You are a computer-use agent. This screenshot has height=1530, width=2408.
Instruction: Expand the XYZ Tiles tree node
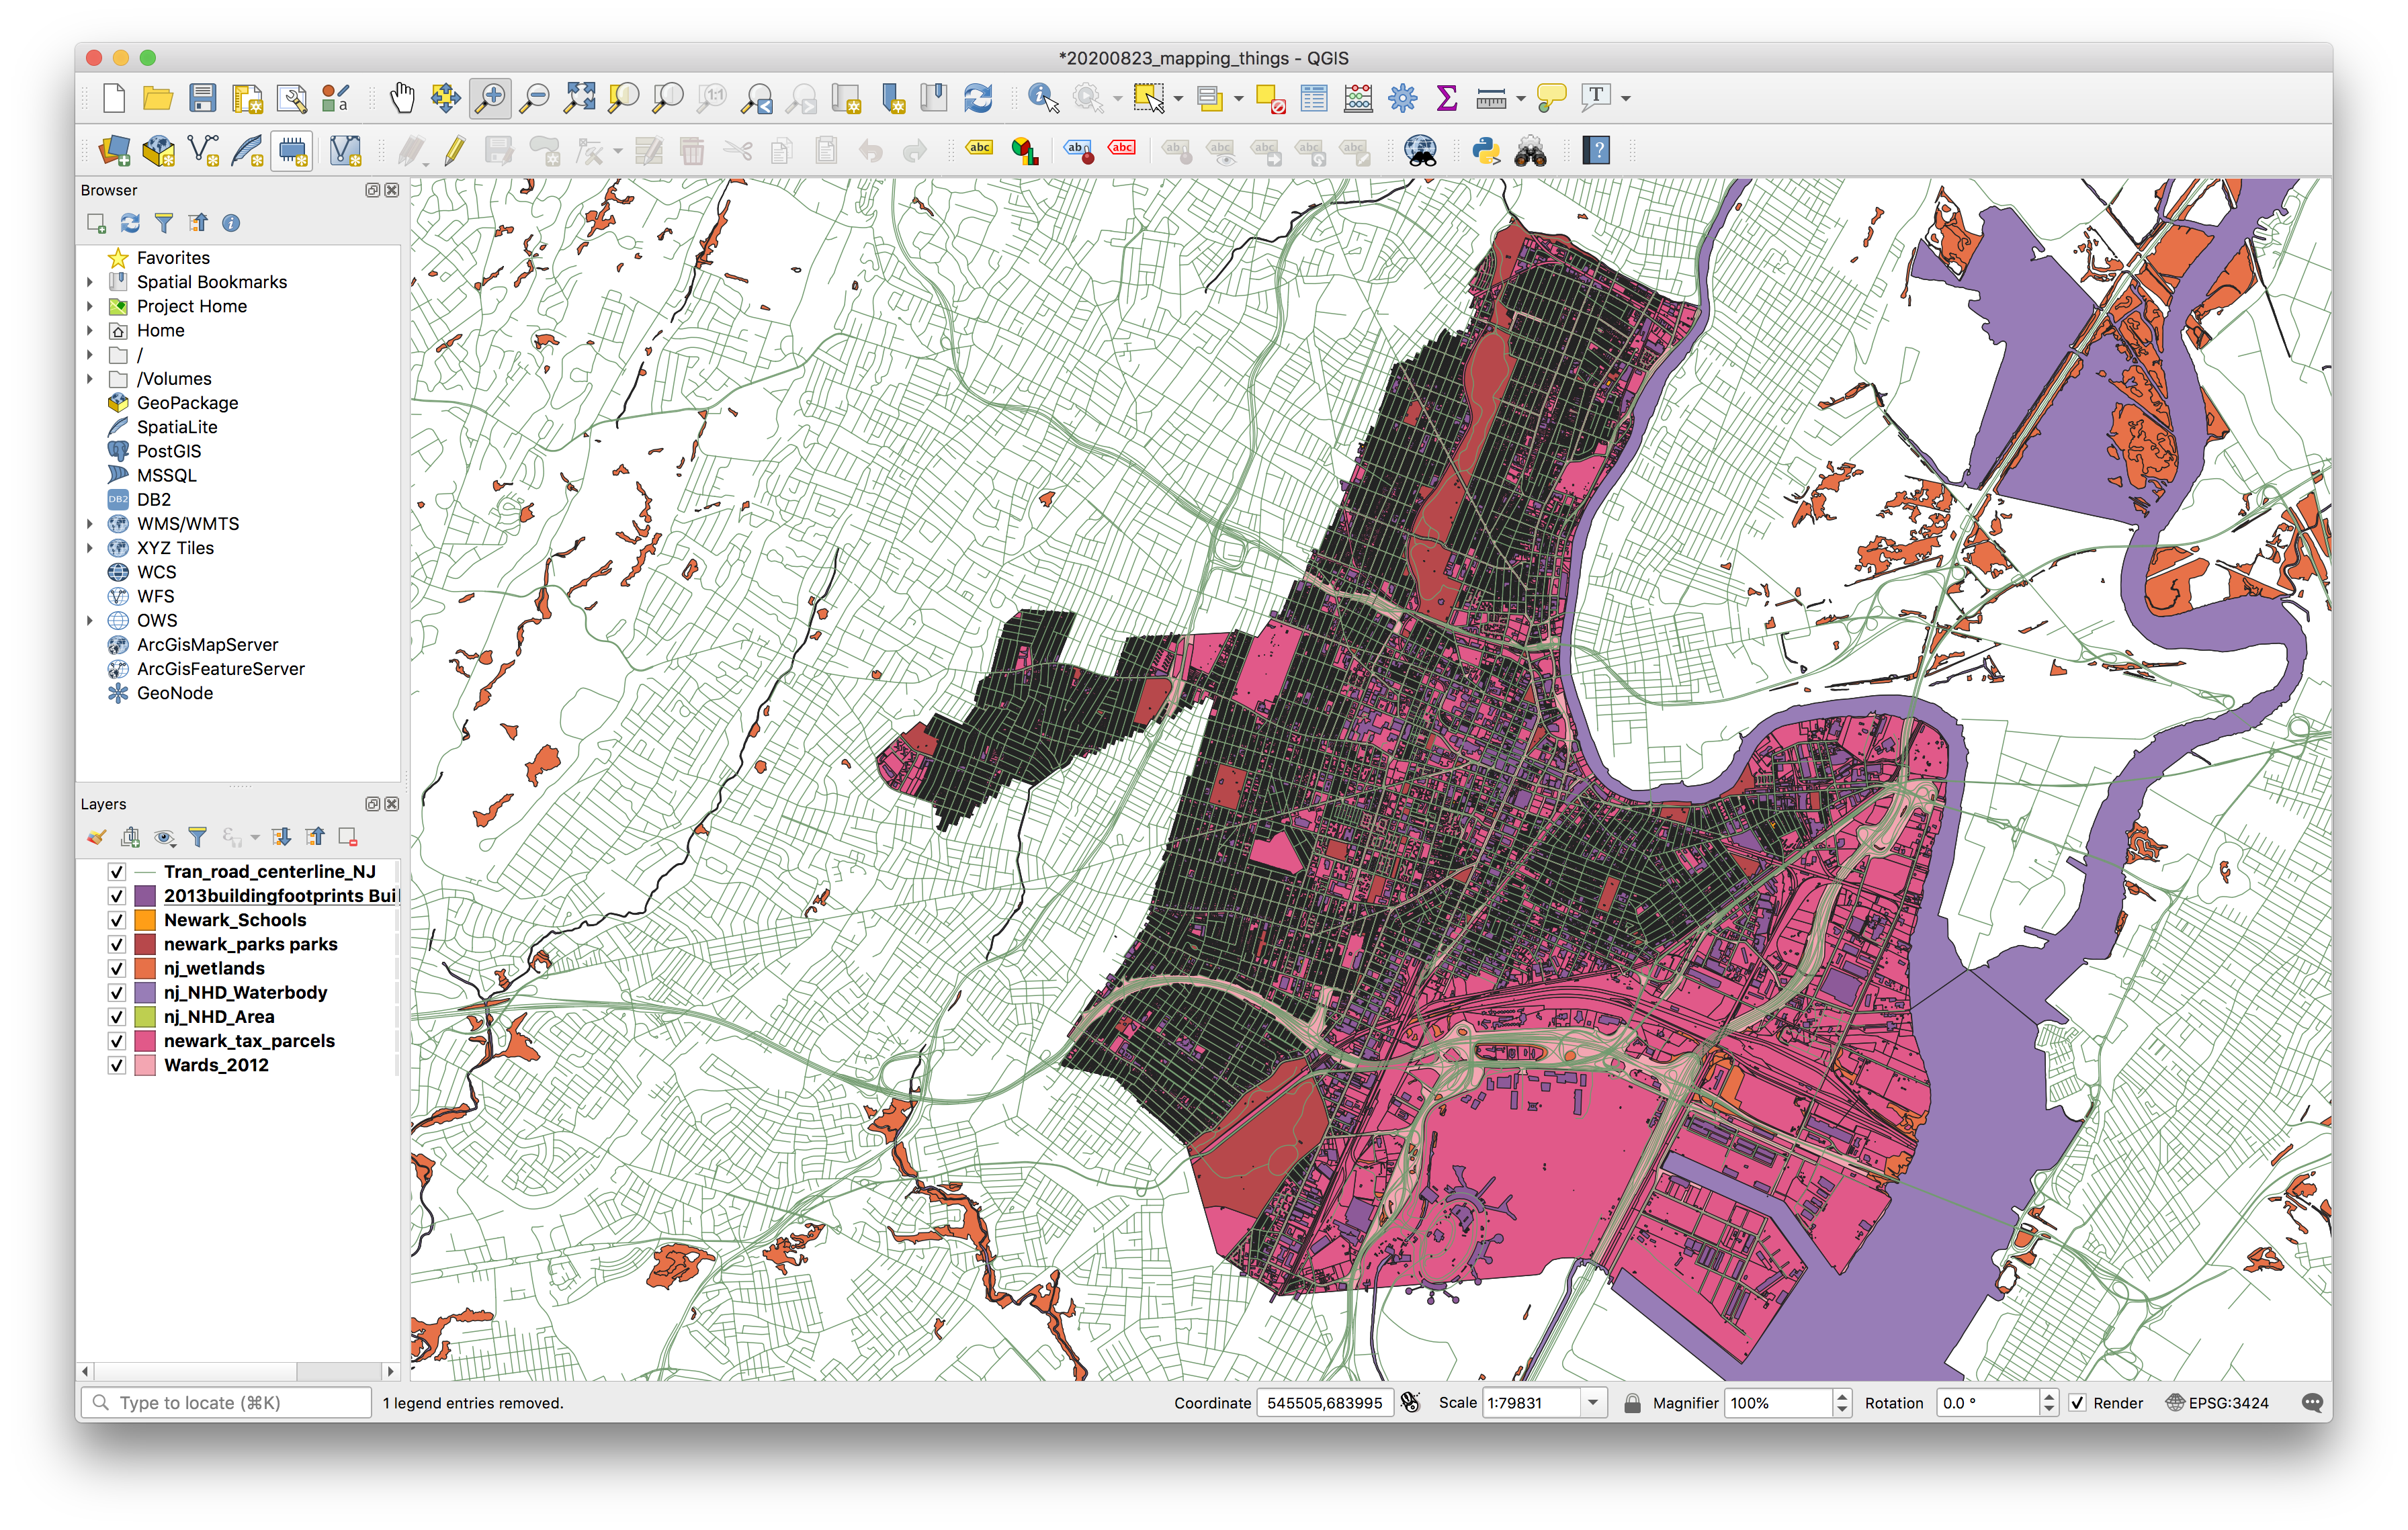[x=90, y=547]
